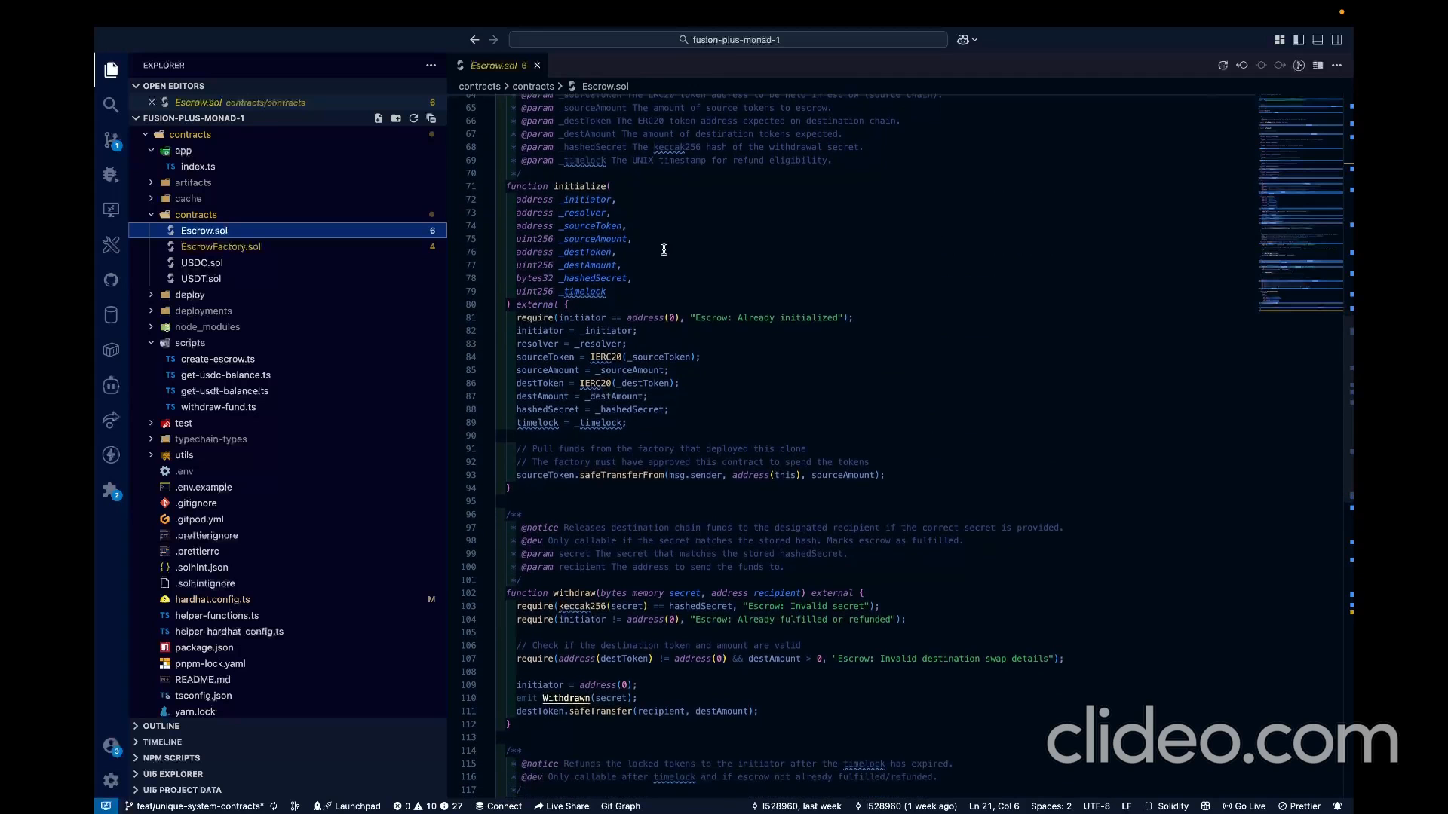Click feat/unique-system-contracts branch in status bar
The width and height of the screenshot is (1448, 814).
(x=195, y=806)
